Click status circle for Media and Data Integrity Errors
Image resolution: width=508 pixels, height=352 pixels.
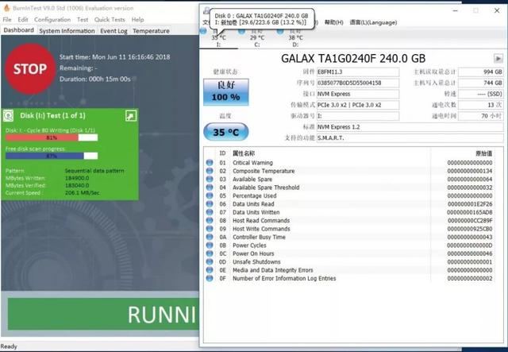coord(210,270)
